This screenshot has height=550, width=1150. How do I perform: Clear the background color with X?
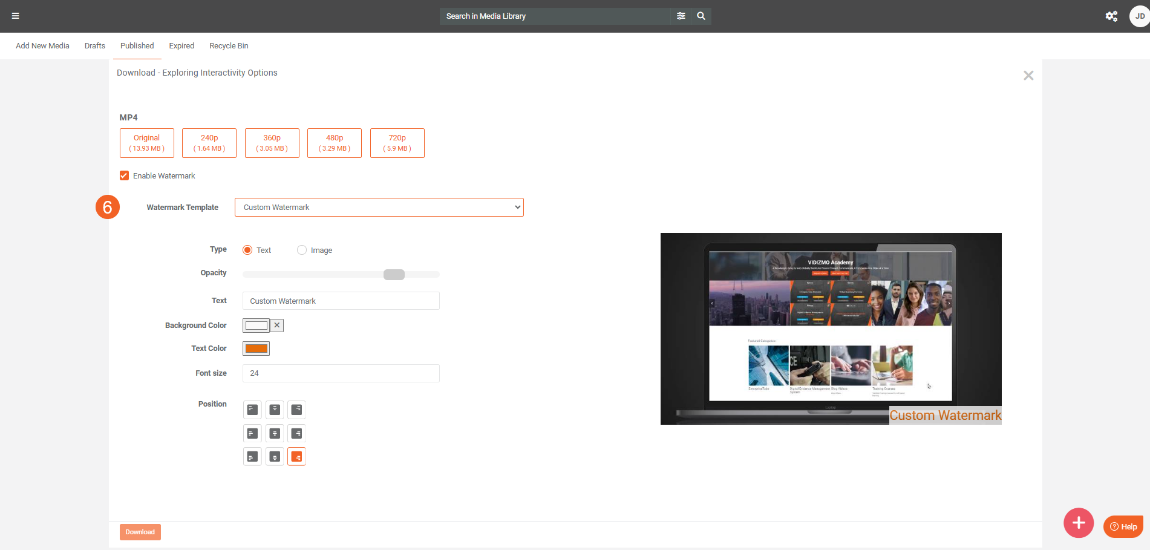277,326
